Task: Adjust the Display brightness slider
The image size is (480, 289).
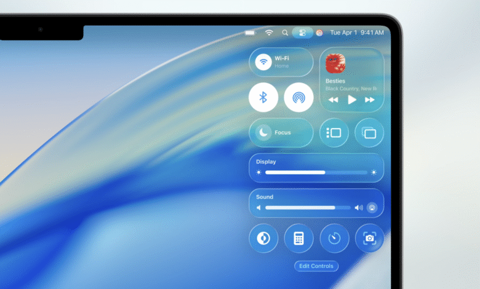Action: click(x=316, y=173)
